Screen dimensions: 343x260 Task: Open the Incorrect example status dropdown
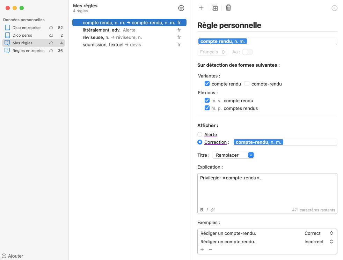[319, 242]
